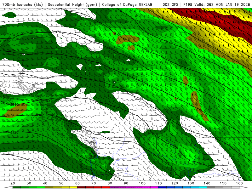
Task: Click the 20 value on the color scale
Action: 13,183
